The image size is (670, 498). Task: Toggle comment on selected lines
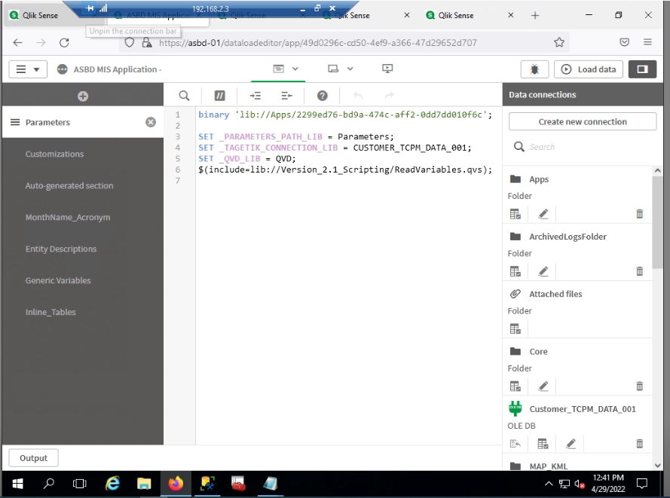click(219, 96)
